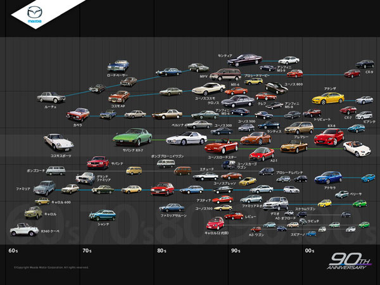Click the small red AZ-1 car

262,154
